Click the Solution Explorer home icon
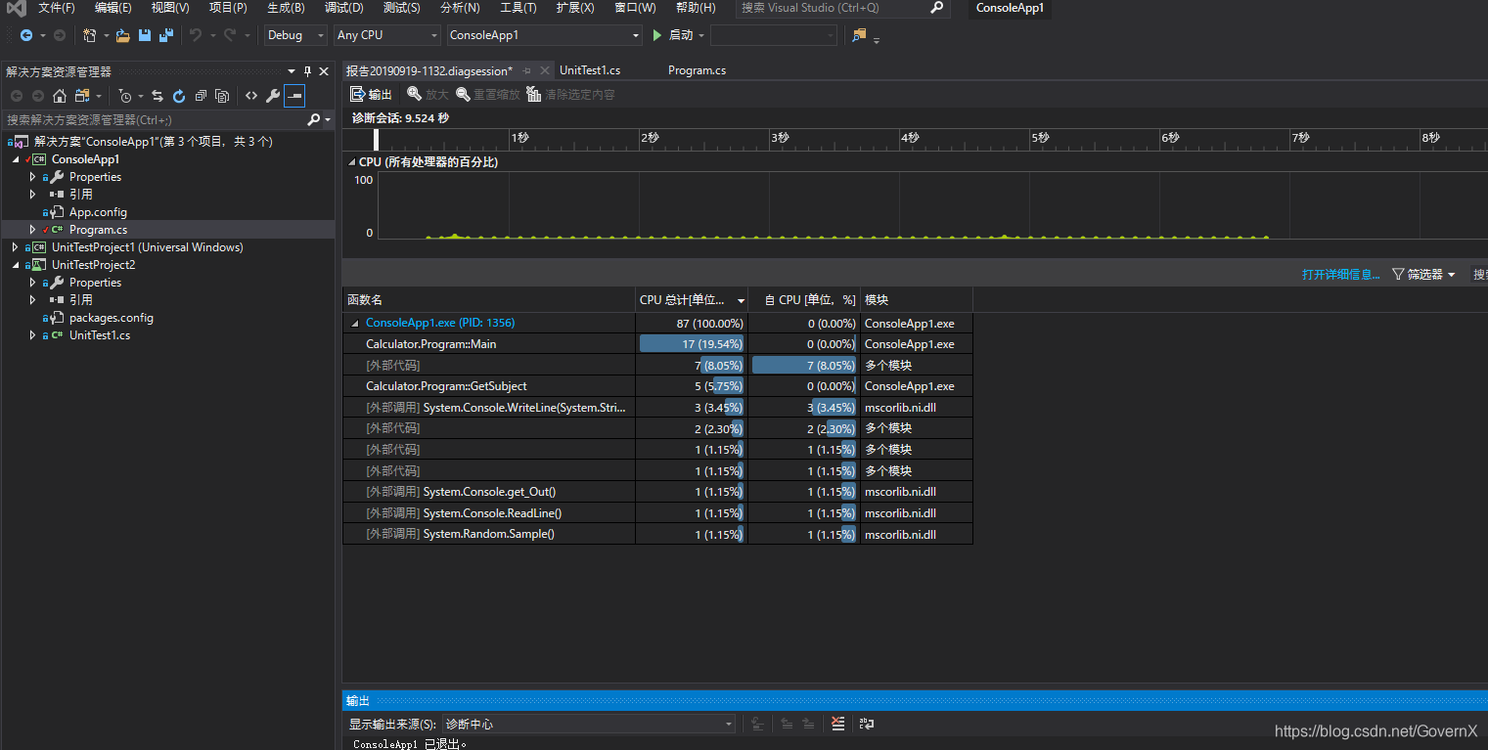This screenshot has height=750, width=1488. (60, 96)
